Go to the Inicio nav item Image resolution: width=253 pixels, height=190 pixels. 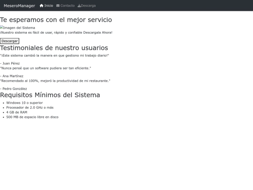point(46,6)
